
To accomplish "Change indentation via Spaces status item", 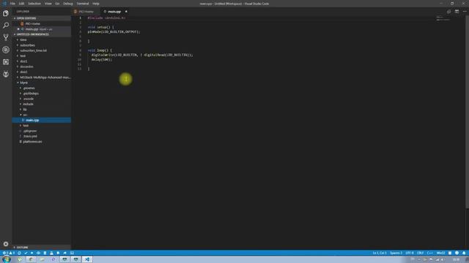I will 396,253.
